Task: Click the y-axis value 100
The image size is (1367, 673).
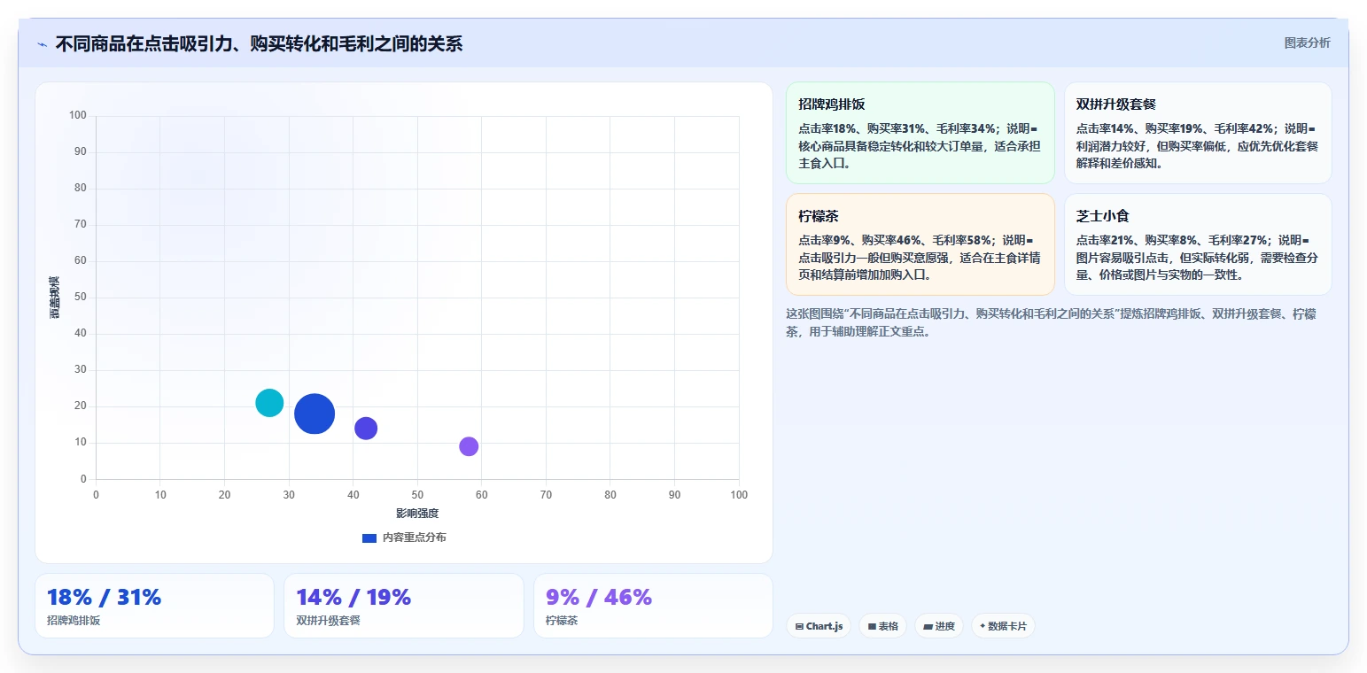Action: (x=78, y=115)
